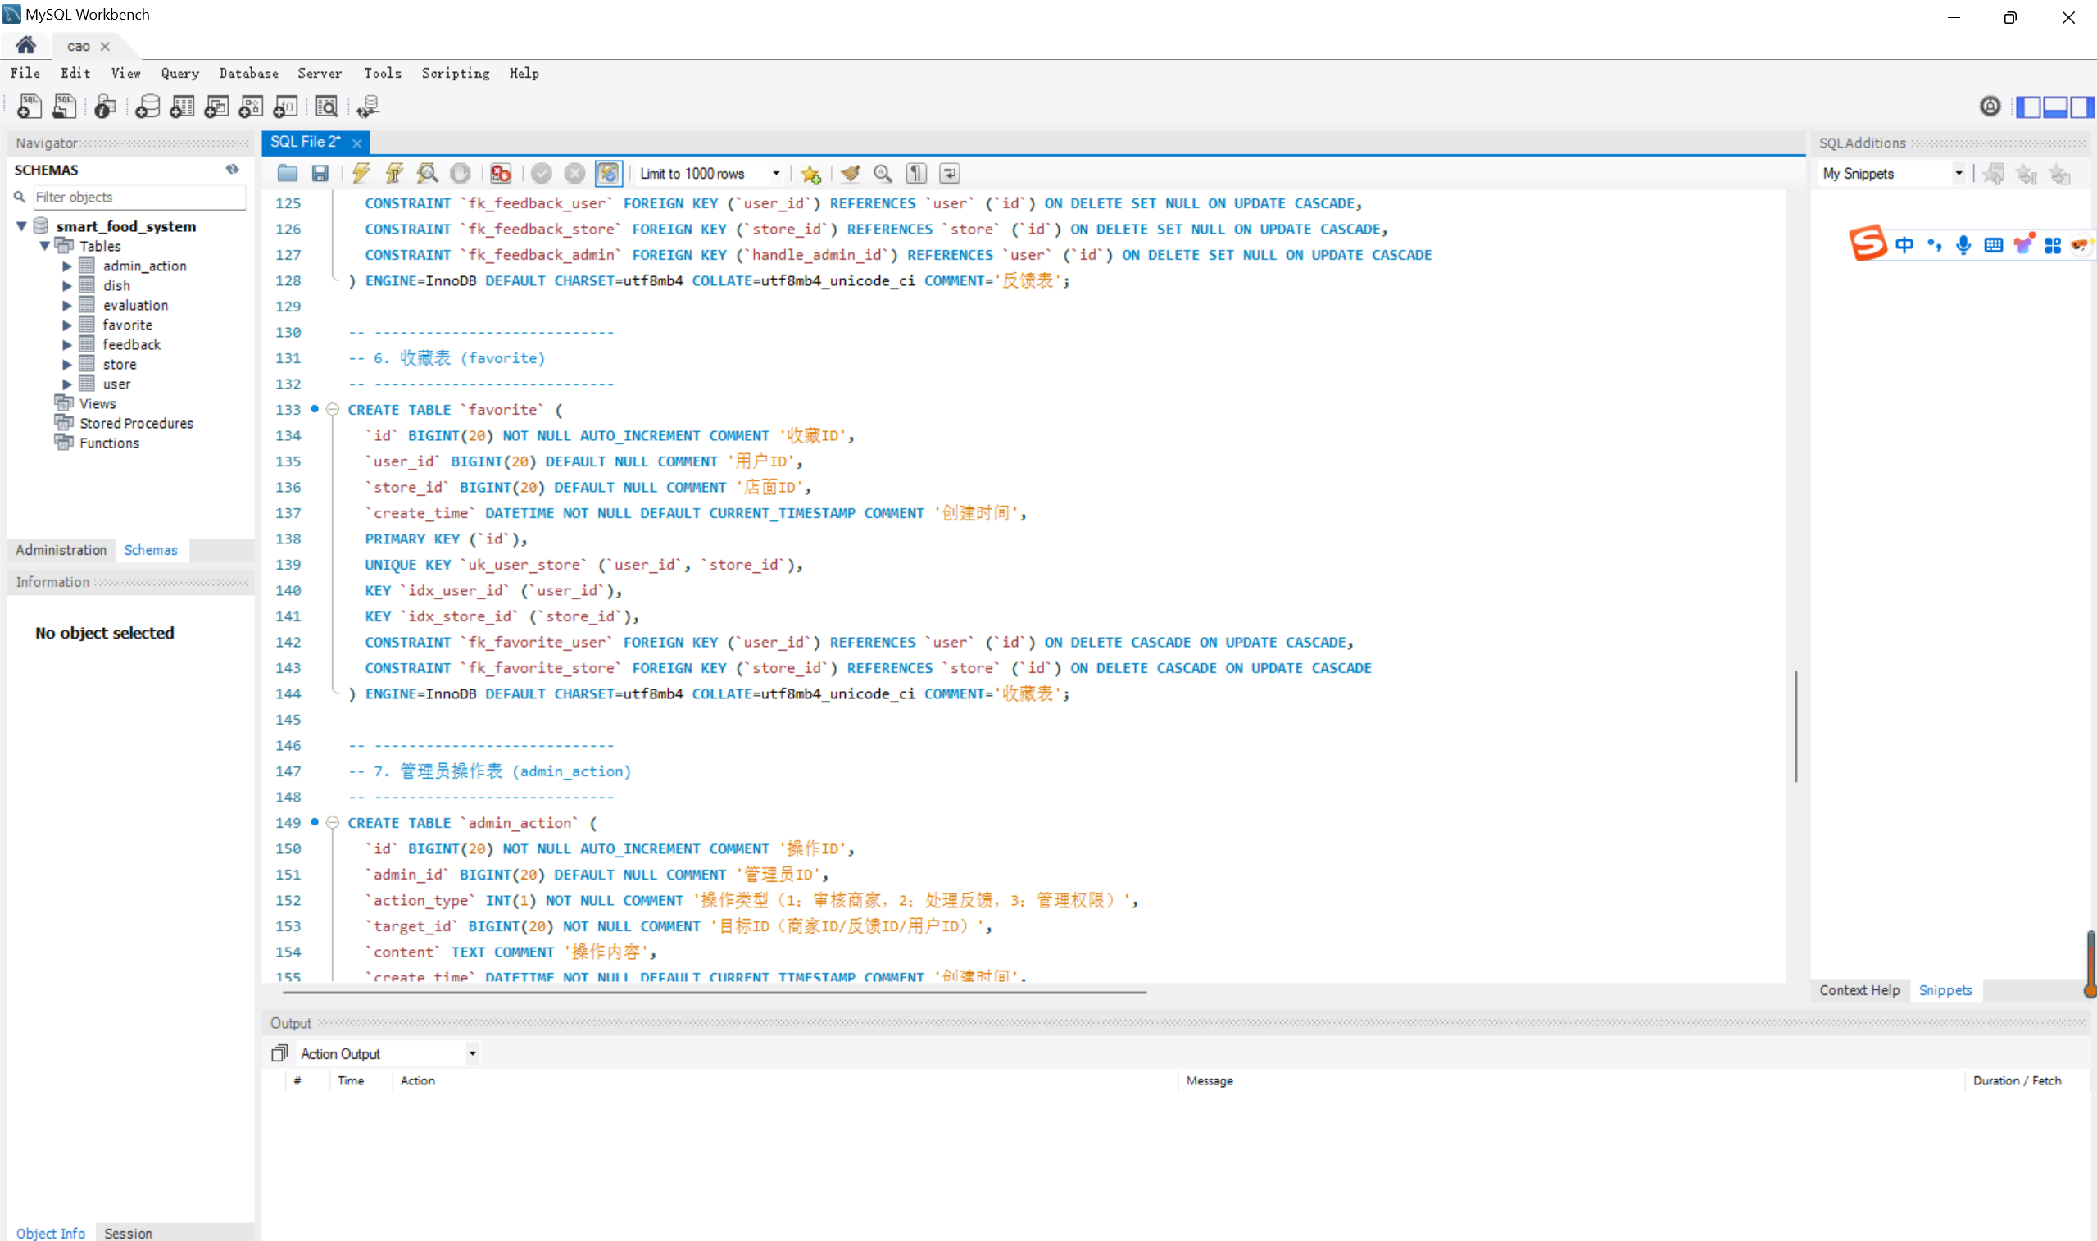
Task: Open the Context Help tab
Action: point(1859,990)
